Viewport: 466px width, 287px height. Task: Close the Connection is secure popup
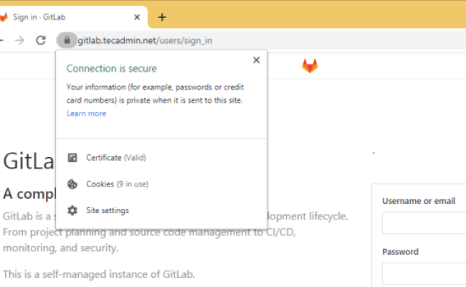pos(256,60)
